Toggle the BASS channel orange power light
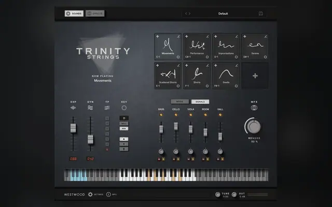The width and height of the screenshot is (332, 207). [161, 115]
